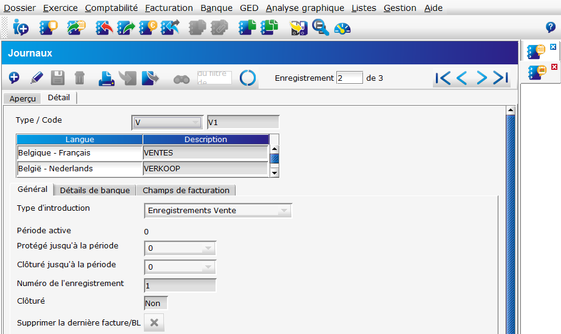Click Supprimer la dernière facture/BL X button
The width and height of the screenshot is (561, 334).
tap(154, 322)
